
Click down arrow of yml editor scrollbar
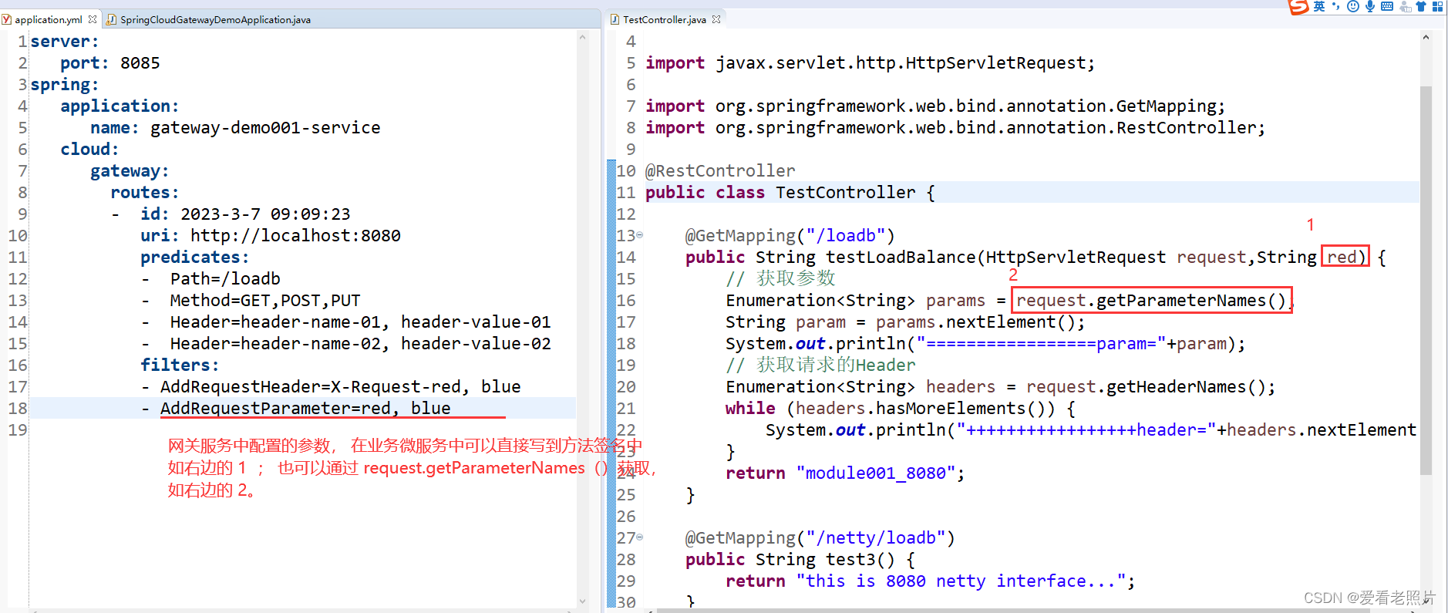[x=582, y=601]
